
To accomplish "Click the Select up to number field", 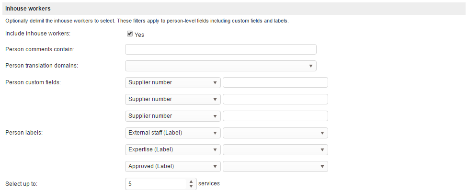I will point(156,183).
